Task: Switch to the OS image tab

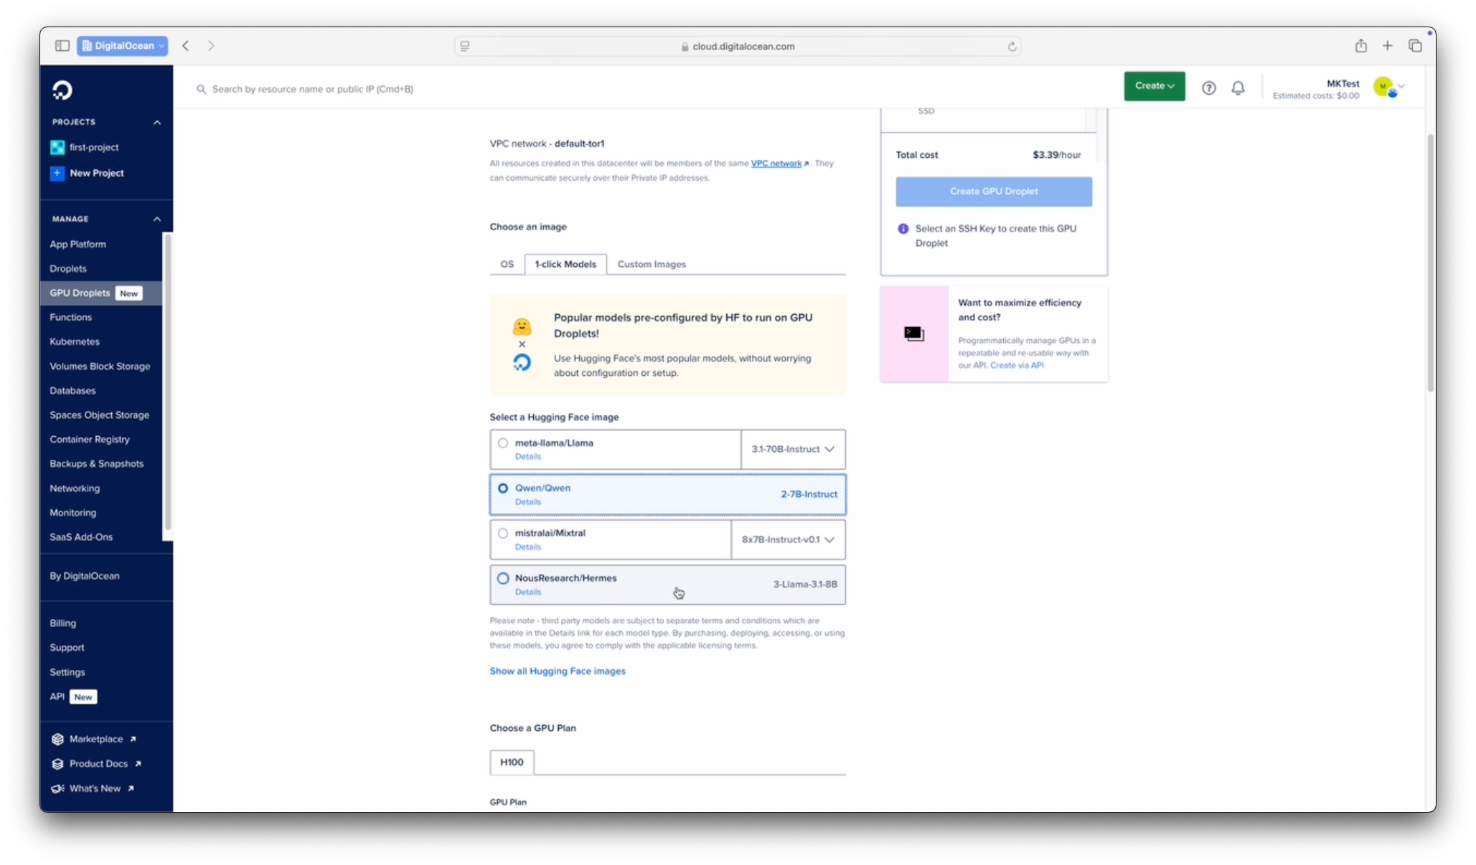Action: (507, 264)
